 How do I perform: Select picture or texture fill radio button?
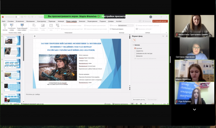tap(135, 53)
